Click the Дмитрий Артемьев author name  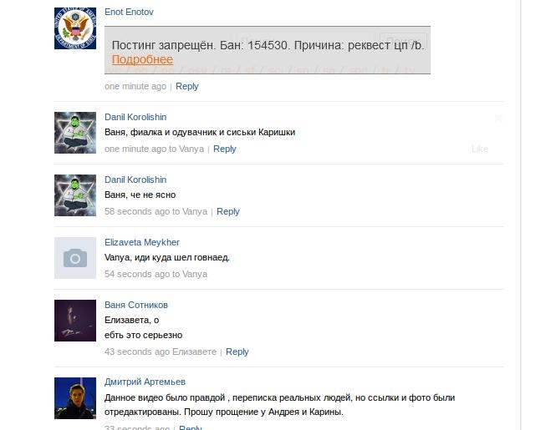[x=145, y=382]
